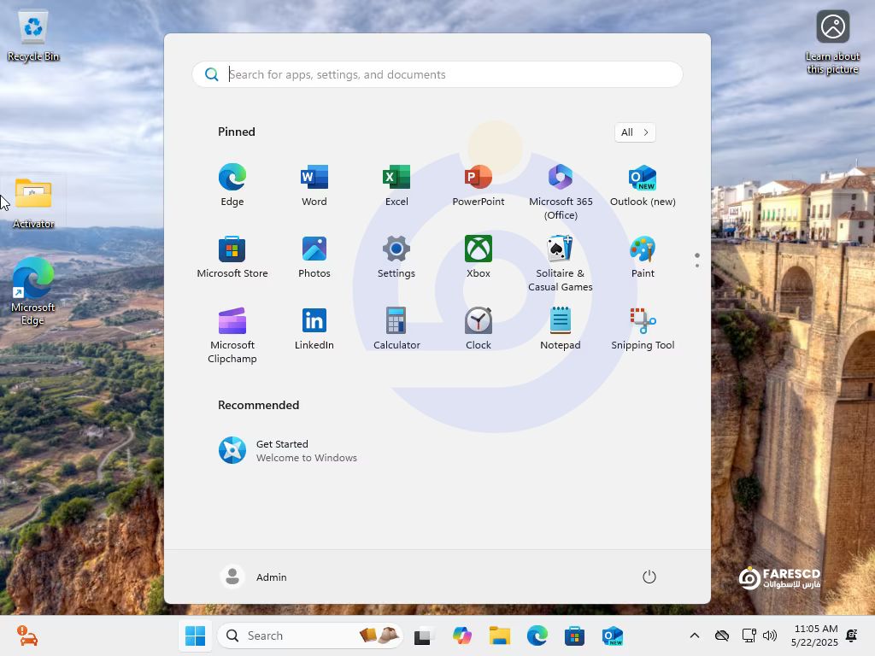Select Recycle Bin on the desktop
The image size is (875, 656).
[33, 36]
